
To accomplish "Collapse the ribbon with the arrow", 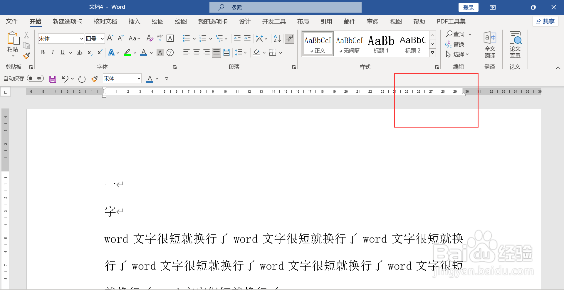I will click(558, 68).
